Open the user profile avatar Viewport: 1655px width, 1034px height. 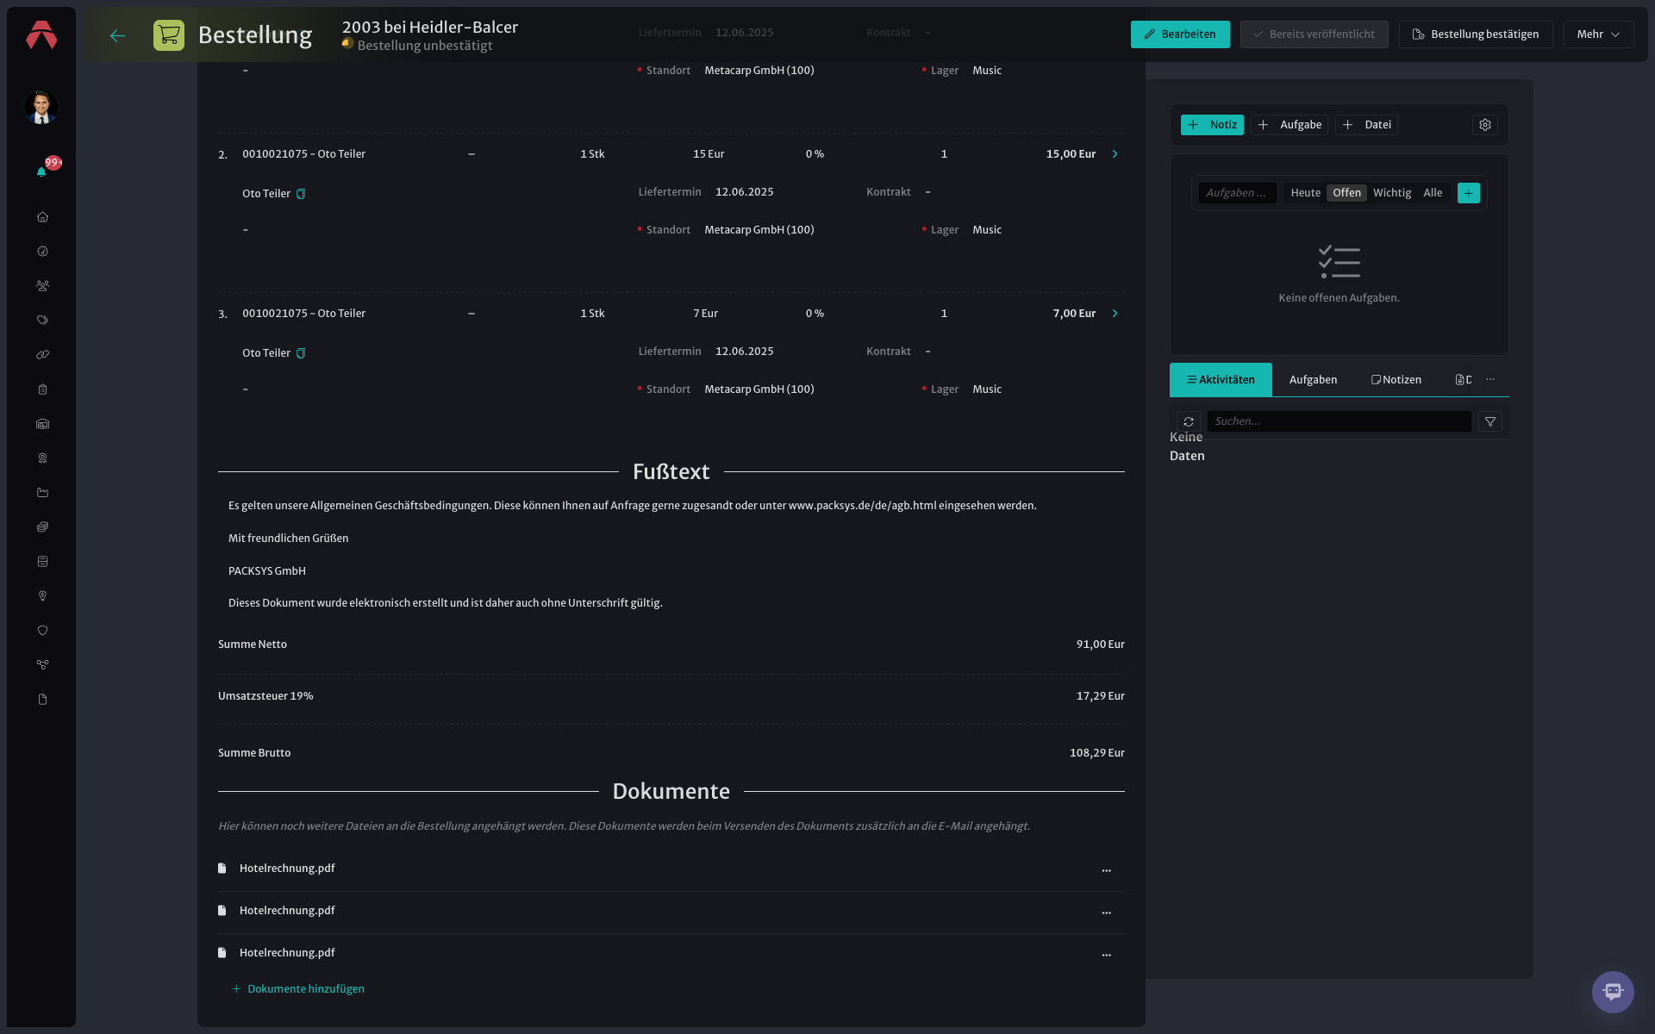click(41, 107)
